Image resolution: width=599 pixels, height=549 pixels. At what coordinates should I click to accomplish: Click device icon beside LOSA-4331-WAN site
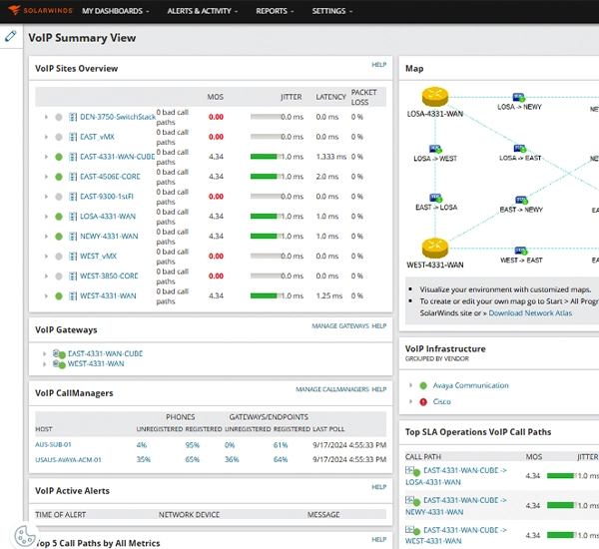click(x=73, y=217)
